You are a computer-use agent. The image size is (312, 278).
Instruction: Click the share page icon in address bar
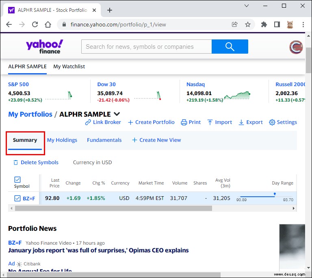(234, 24)
